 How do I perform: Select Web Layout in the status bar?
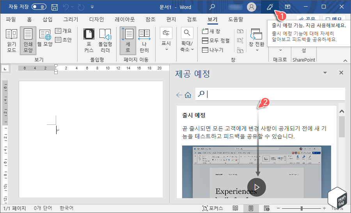pos(266,208)
